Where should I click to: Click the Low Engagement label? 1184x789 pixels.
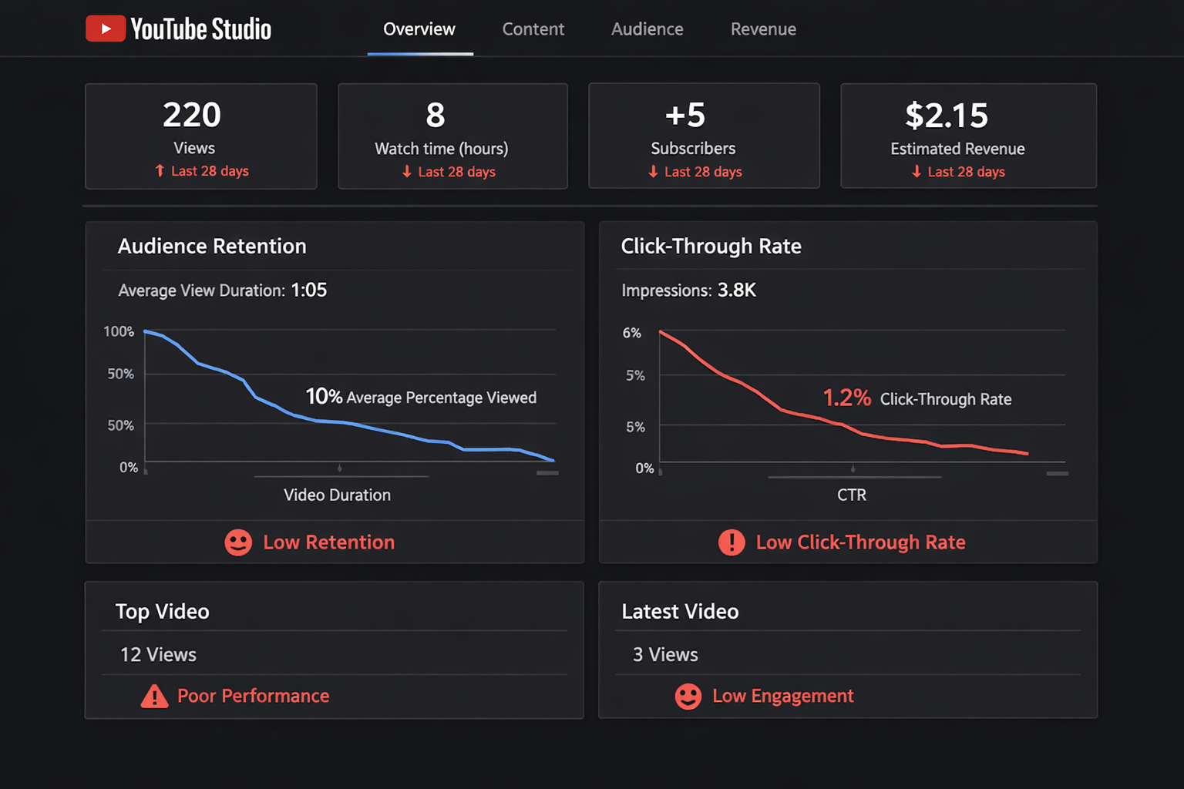coord(782,696)
